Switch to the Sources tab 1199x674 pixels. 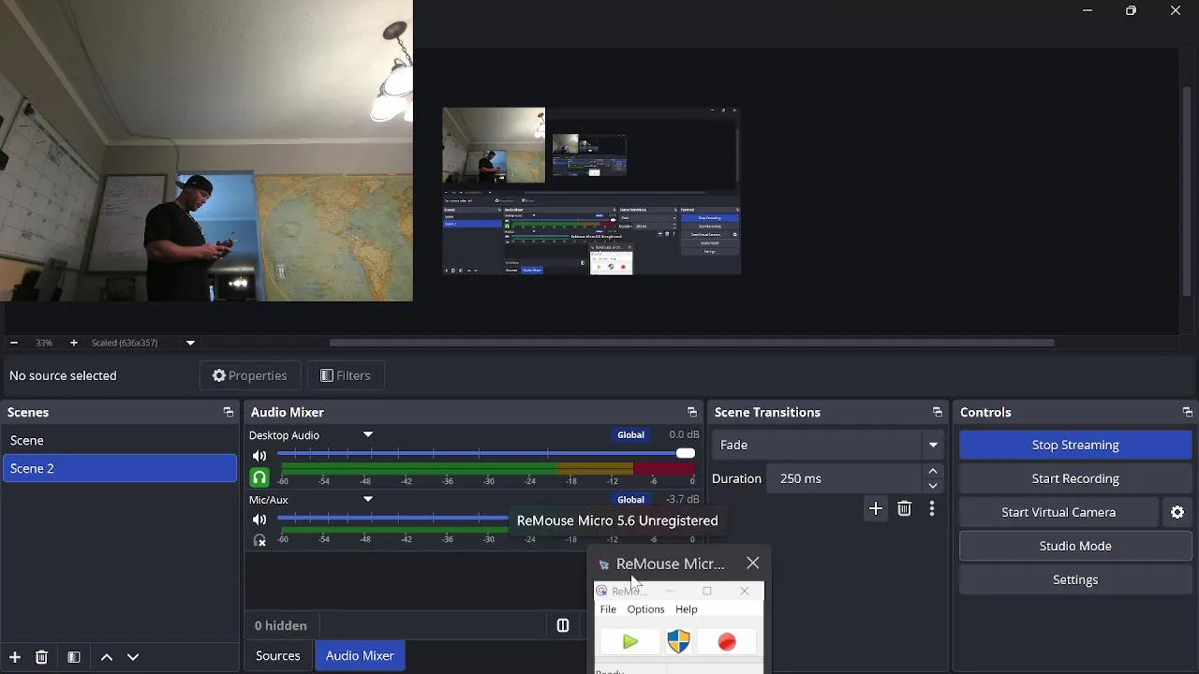[x=278, y=655]
